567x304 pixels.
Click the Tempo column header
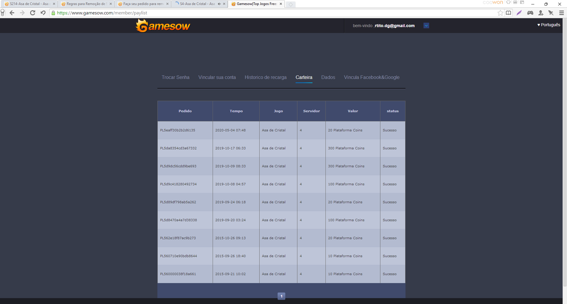[x=236, y=111]
